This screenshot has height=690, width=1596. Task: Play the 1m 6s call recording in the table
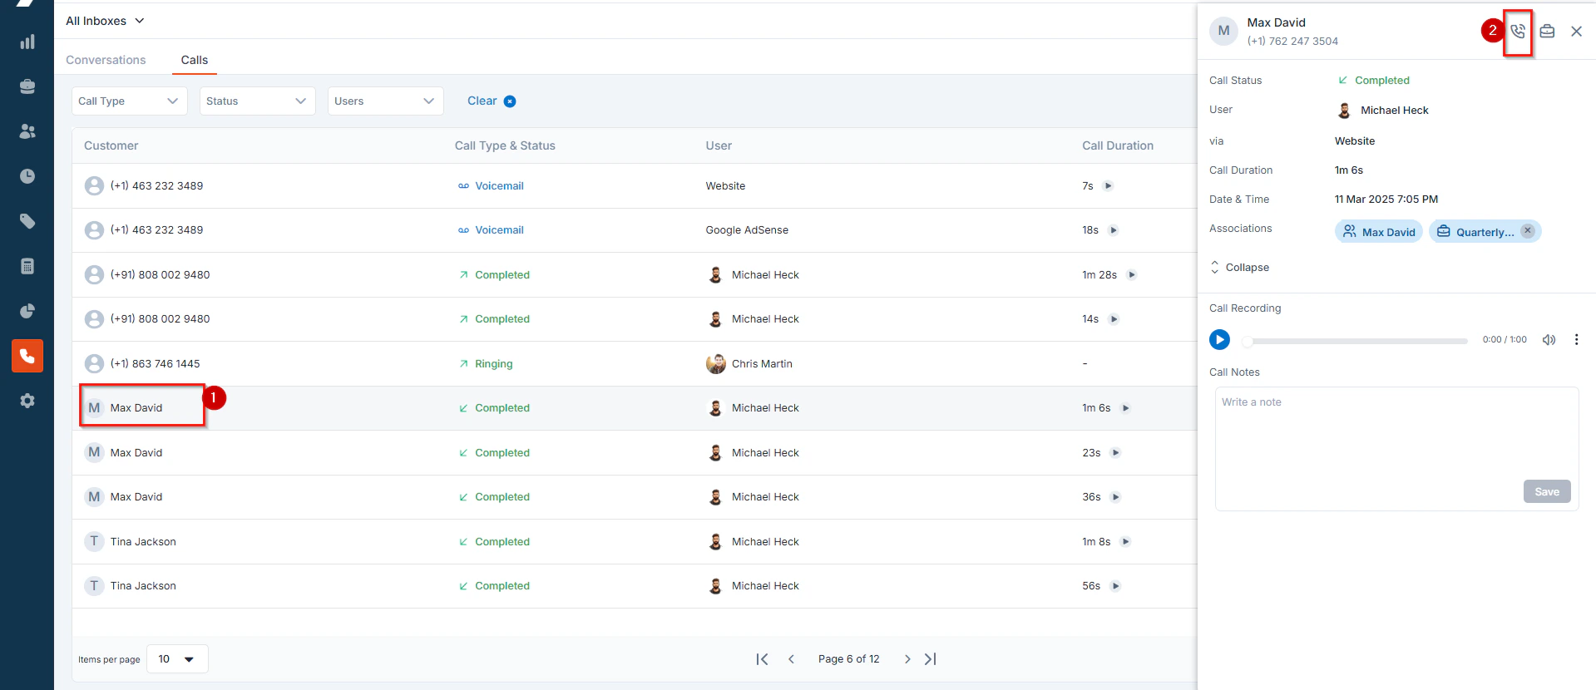tap(1126, 408)
